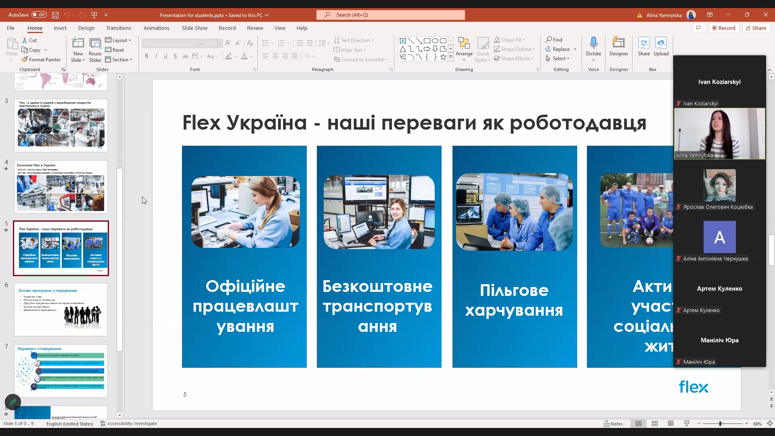
Task: Toggle Bold formatting button
Action: point(146,56)
